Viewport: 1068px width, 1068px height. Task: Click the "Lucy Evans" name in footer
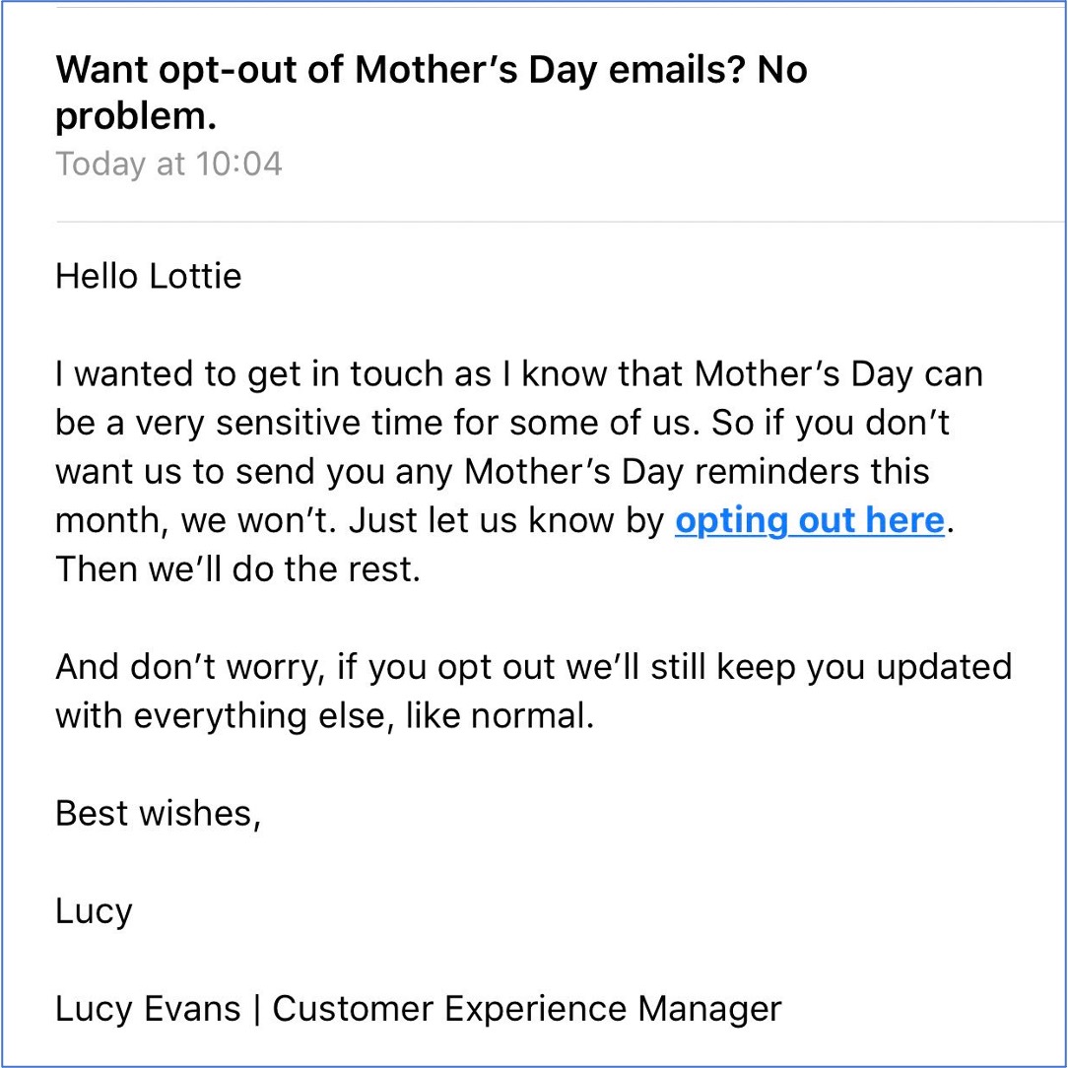click(147, 1009)
